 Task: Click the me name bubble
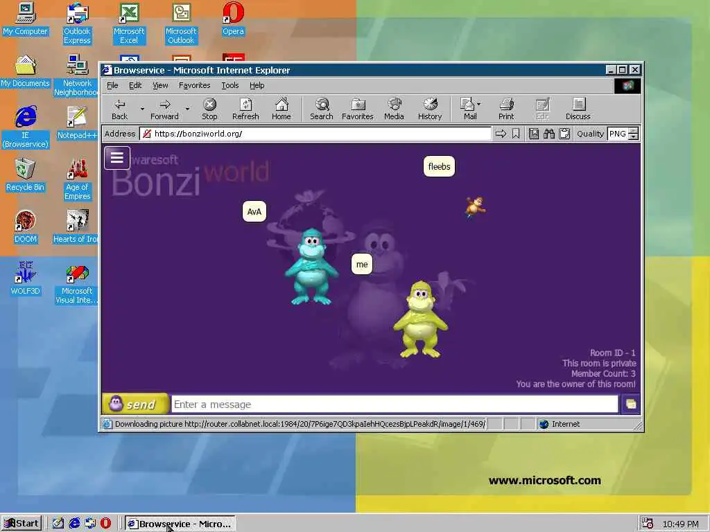362,264
